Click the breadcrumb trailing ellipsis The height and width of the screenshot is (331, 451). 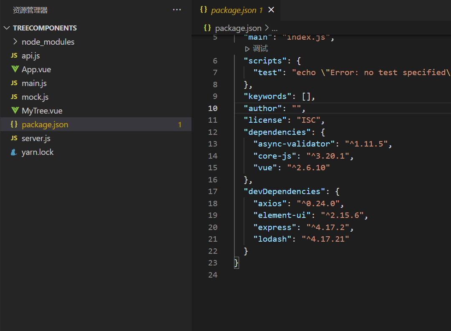275,28
